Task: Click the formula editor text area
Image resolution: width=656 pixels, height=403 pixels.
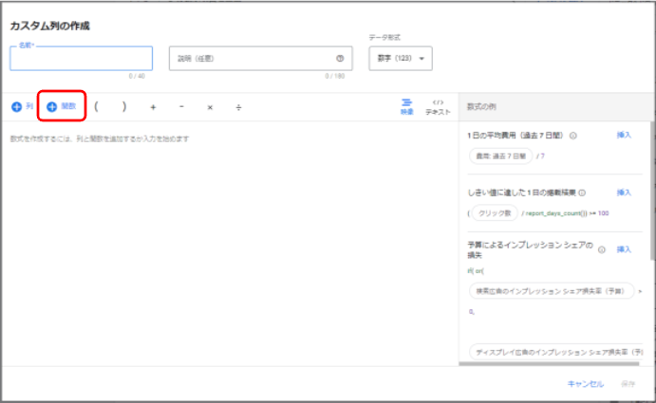Action: [x=228, y=237]
